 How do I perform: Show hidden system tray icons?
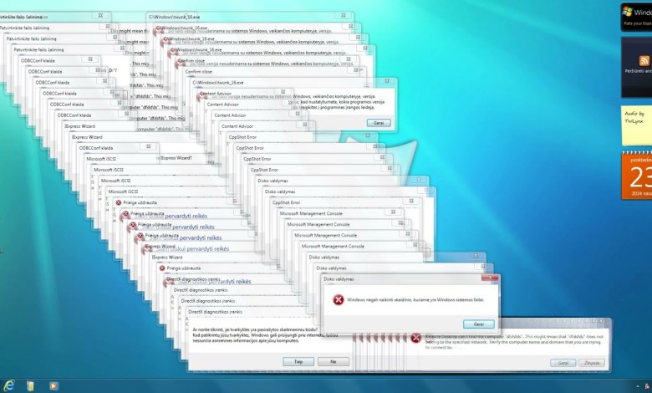pos(638,386)
